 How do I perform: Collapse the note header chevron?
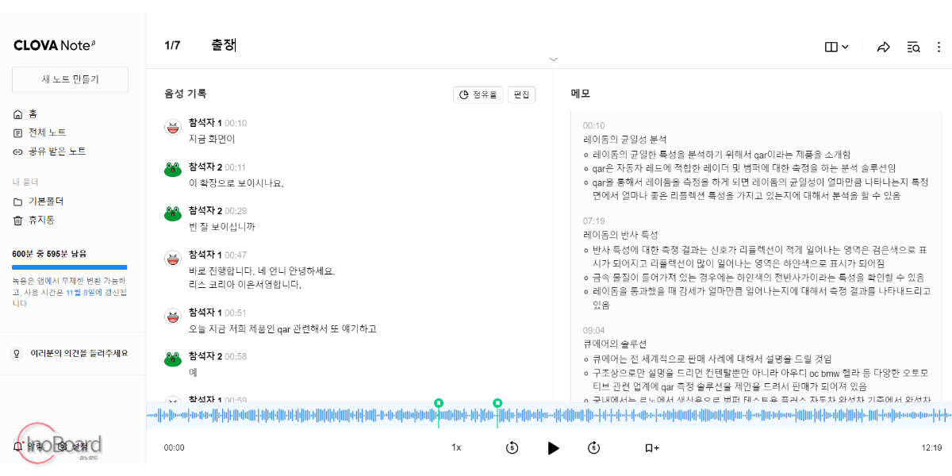point(554,59)
